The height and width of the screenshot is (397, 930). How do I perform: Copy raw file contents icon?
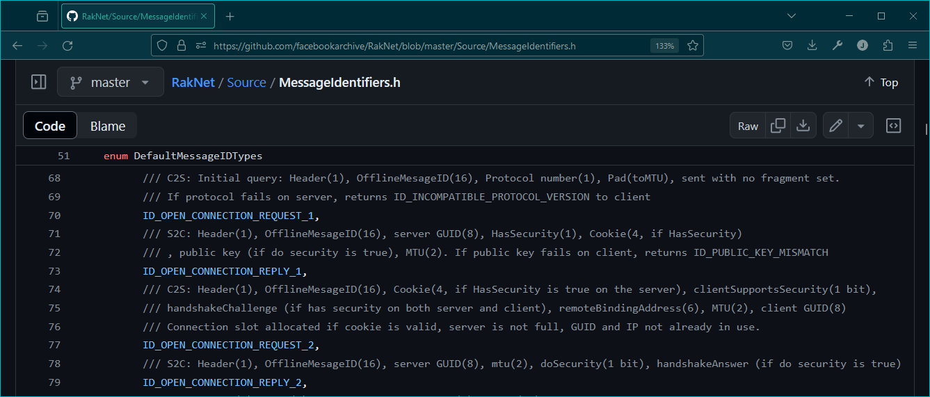tap(778, 126)
